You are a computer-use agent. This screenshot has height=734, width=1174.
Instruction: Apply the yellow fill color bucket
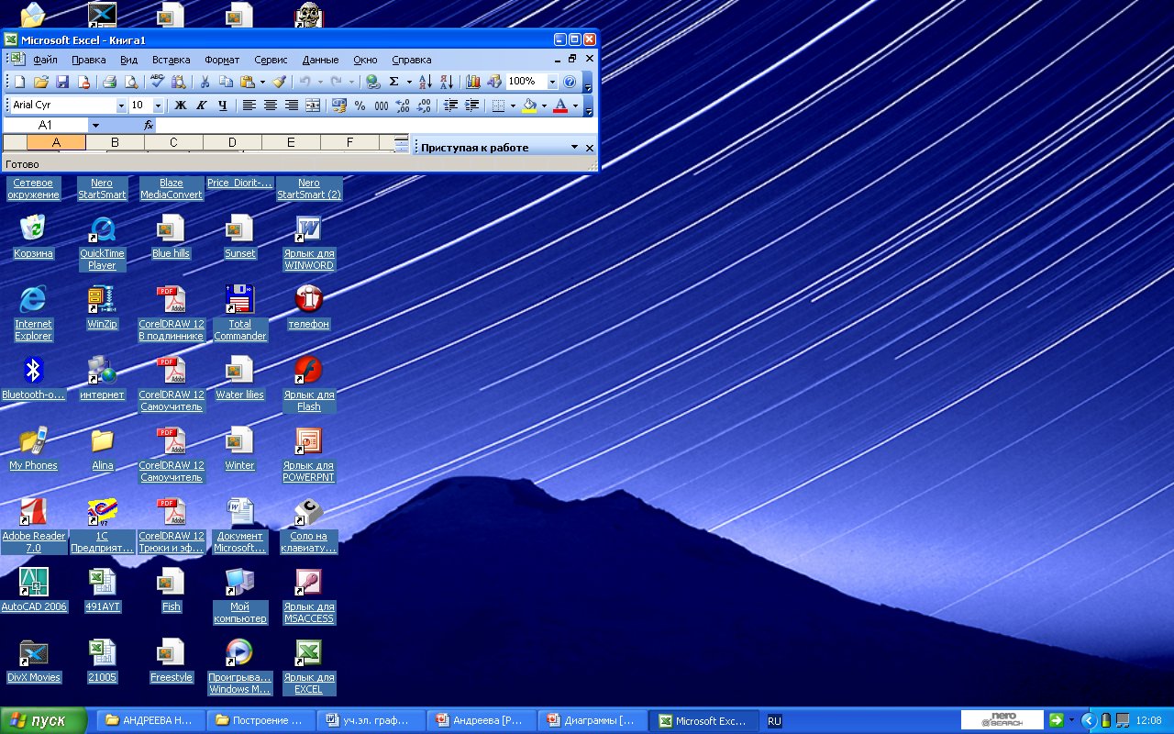tap(529, 106)
